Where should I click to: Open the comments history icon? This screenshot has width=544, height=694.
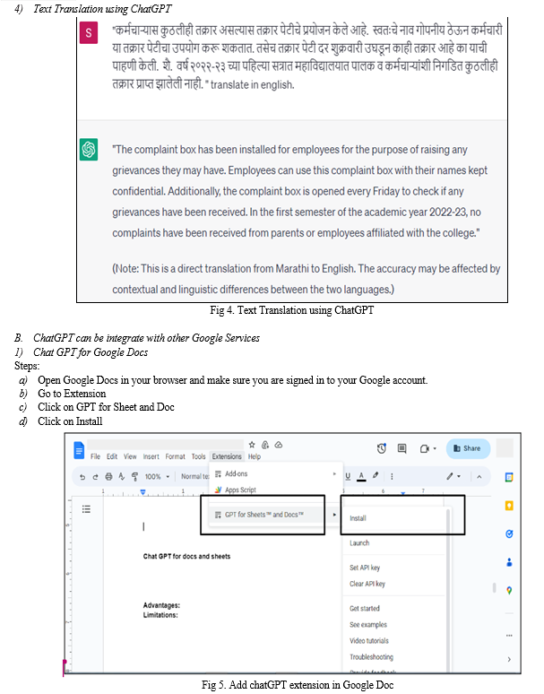[x=402, y=449]
